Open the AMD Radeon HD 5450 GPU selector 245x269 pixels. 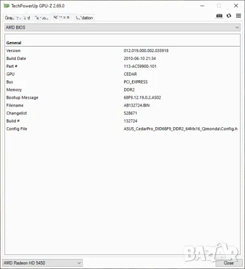(x=43, y=263)
